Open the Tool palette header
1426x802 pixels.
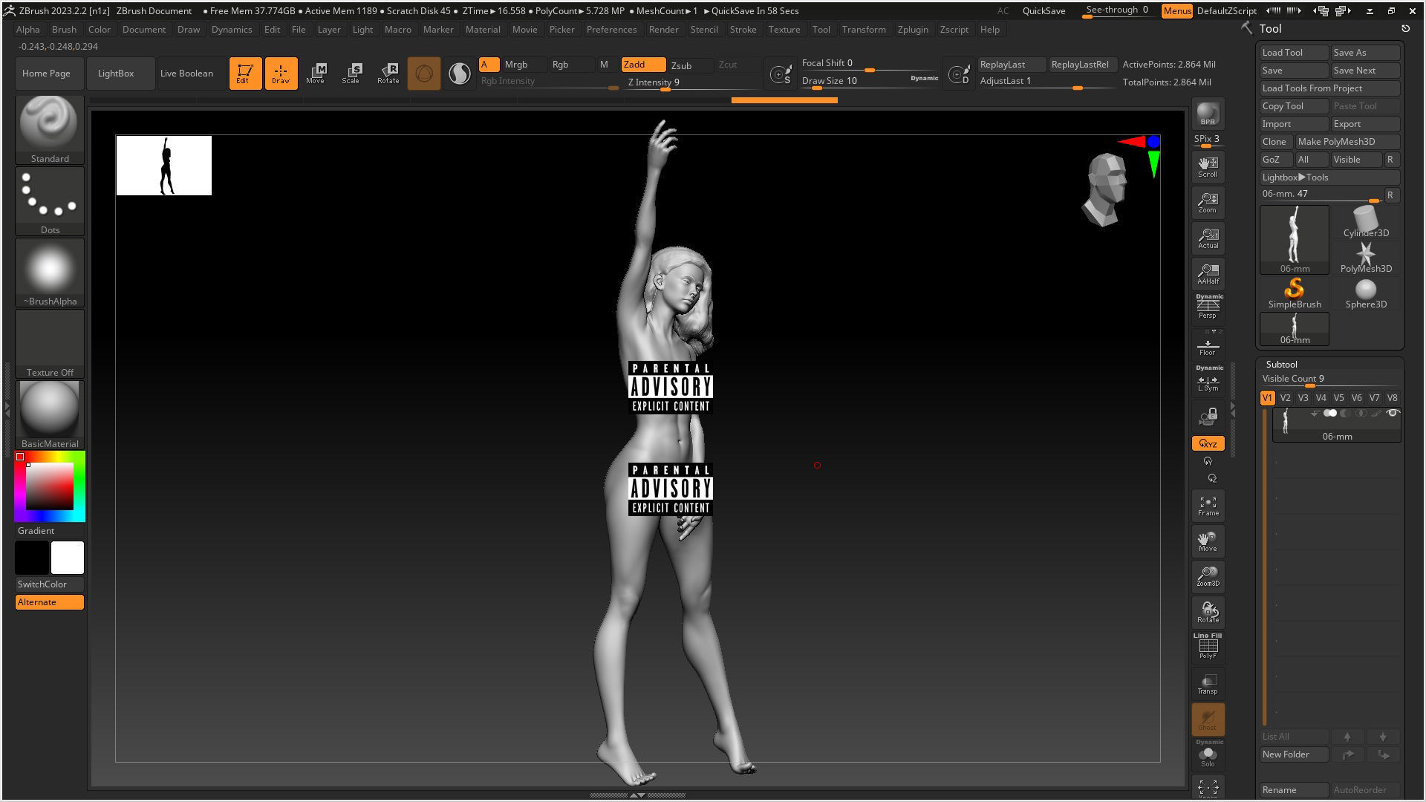(1270, 29)
